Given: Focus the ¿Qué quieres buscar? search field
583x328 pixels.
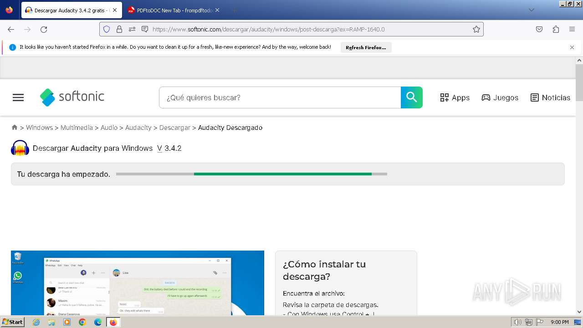Looking at the screenshot, I should point(280,97).
